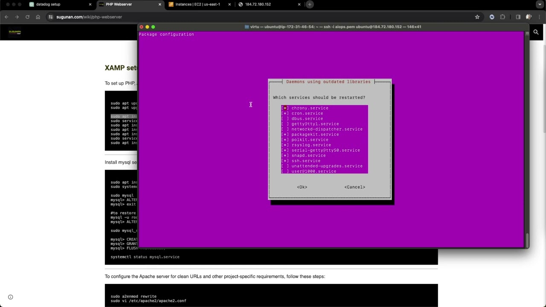The image size is (546, 307).
Task: Select user@1000.service row text
Action: click(x=314, y=171)
